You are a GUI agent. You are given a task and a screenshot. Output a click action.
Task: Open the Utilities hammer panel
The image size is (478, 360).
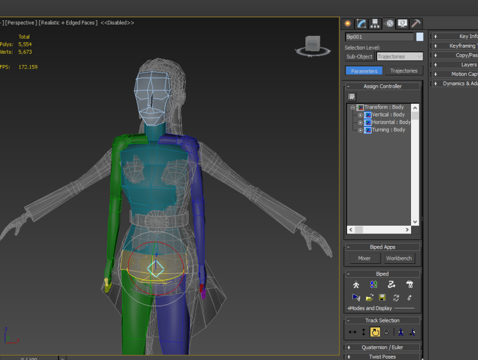[x=416, y=23]
